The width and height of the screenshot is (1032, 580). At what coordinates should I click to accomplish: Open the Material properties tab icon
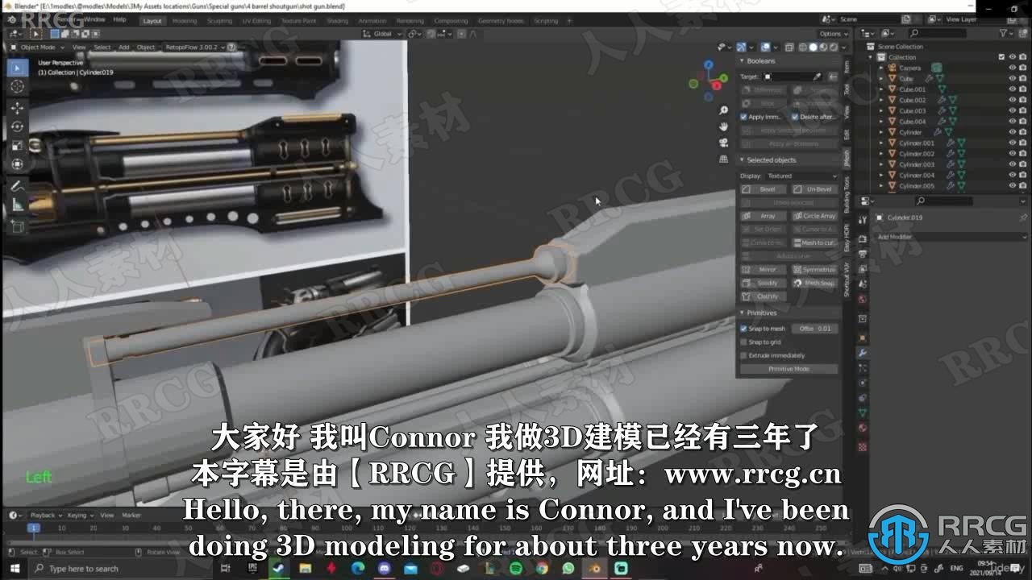862,428
